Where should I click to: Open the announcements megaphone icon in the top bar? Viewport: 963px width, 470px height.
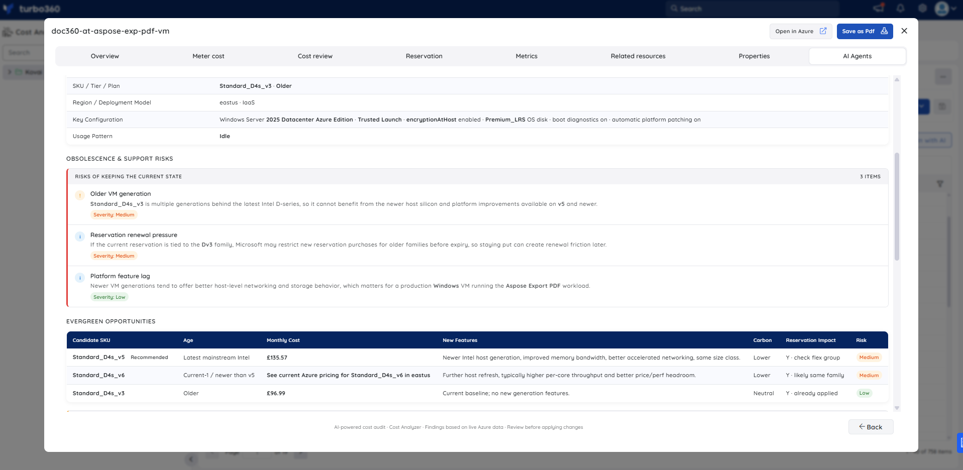pos(879,8)
